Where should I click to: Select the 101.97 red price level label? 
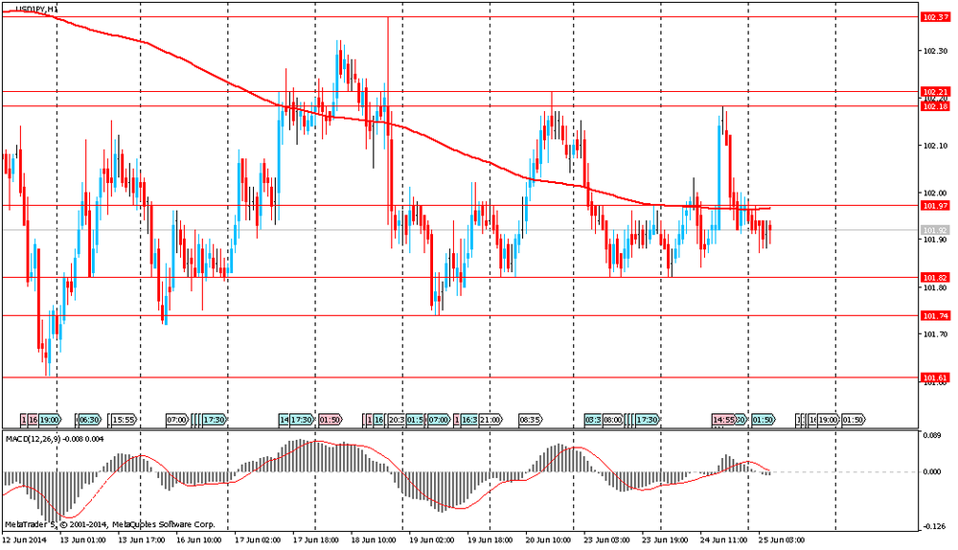coord(935,206)
